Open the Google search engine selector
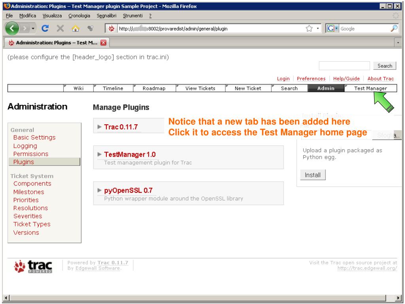405x304 pixels. [x=332, y=28]
